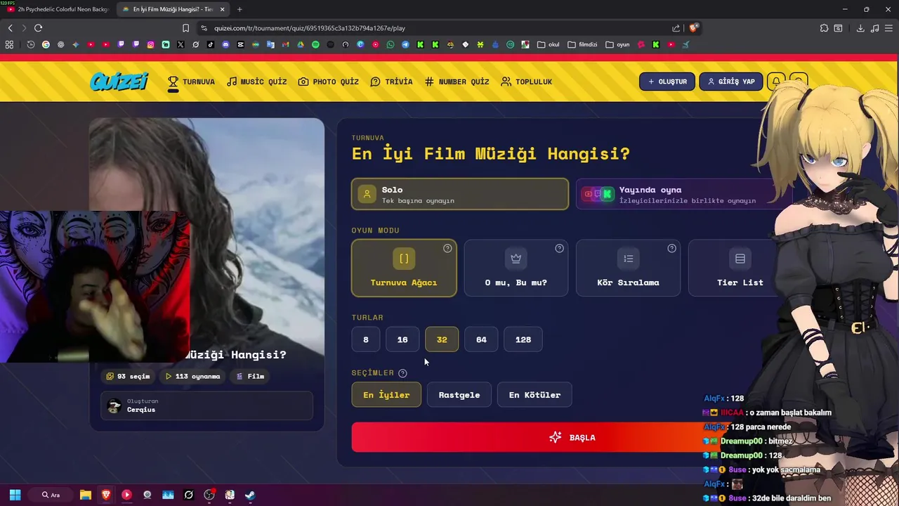This screenshot has height=506, width=899.
Task: Select 32 rounds
Action: (442, 339)
